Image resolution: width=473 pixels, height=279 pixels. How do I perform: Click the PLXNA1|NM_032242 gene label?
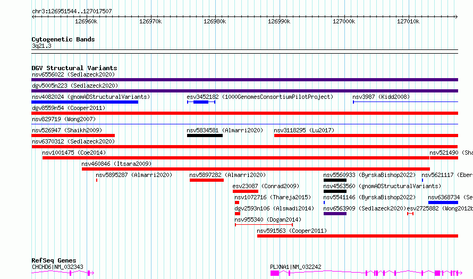295,267
